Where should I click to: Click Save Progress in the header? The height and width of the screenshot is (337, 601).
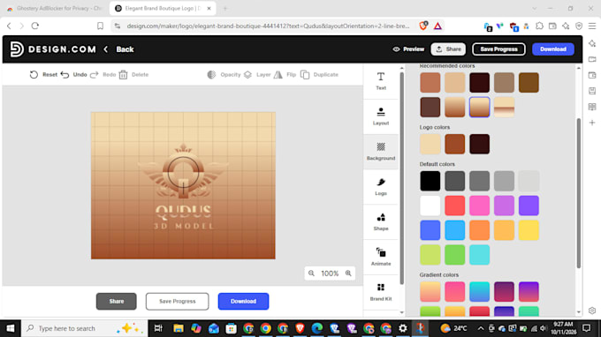pos(498,49)
